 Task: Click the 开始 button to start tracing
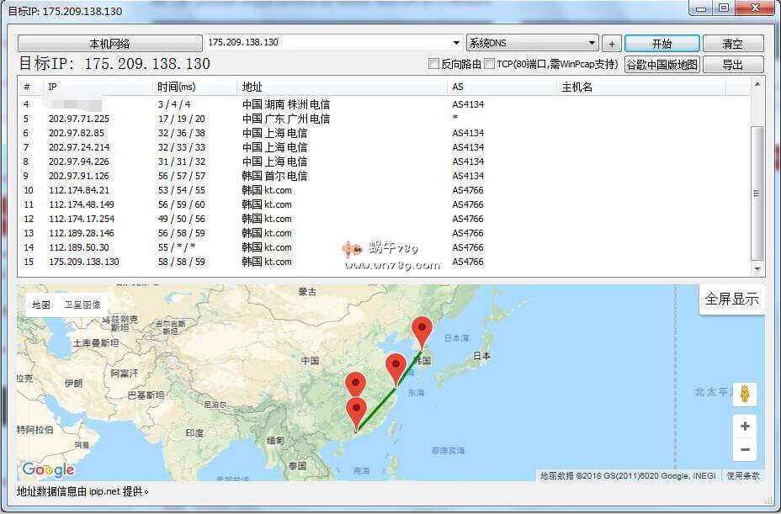(662, 43)
